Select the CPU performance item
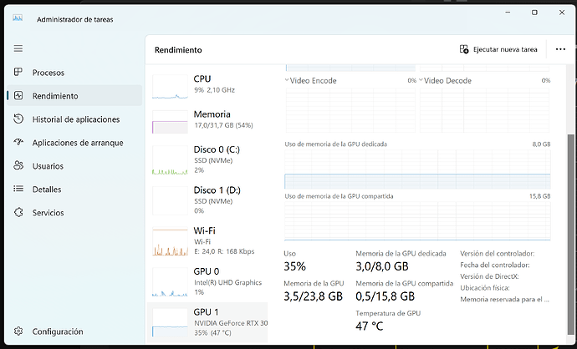This screenshot has width=577, height=349. (207, 86)
